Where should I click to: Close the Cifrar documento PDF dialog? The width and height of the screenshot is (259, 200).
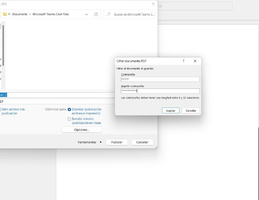pyautogui.click(x=195, y=61)
